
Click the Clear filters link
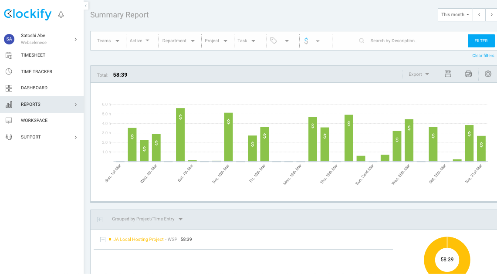[483, 56]
